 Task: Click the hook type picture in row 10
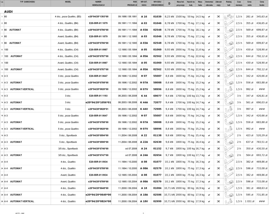coord(229,76)
